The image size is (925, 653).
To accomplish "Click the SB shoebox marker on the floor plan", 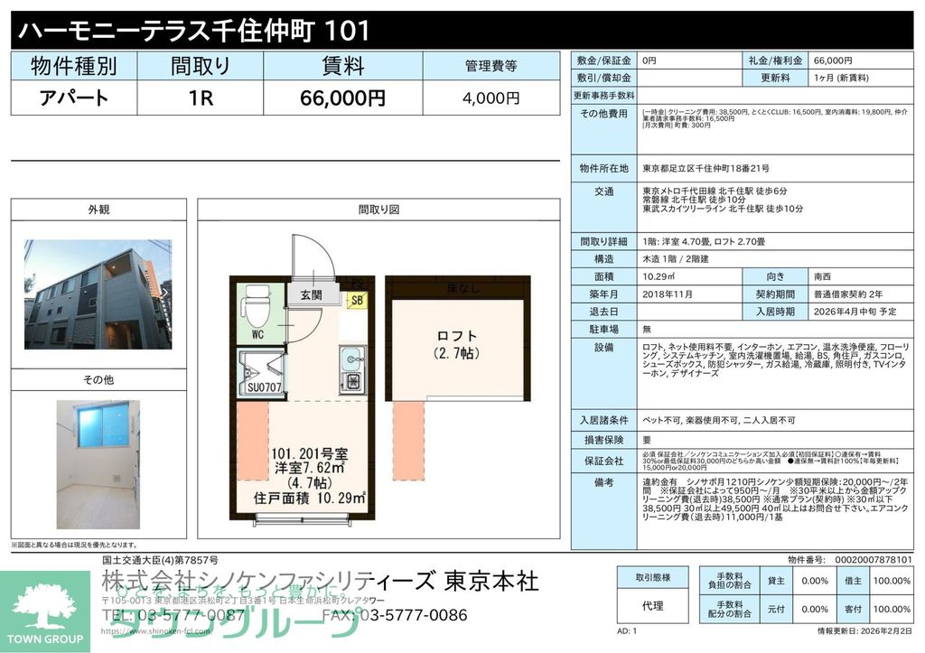I will [x=356, y=302].
